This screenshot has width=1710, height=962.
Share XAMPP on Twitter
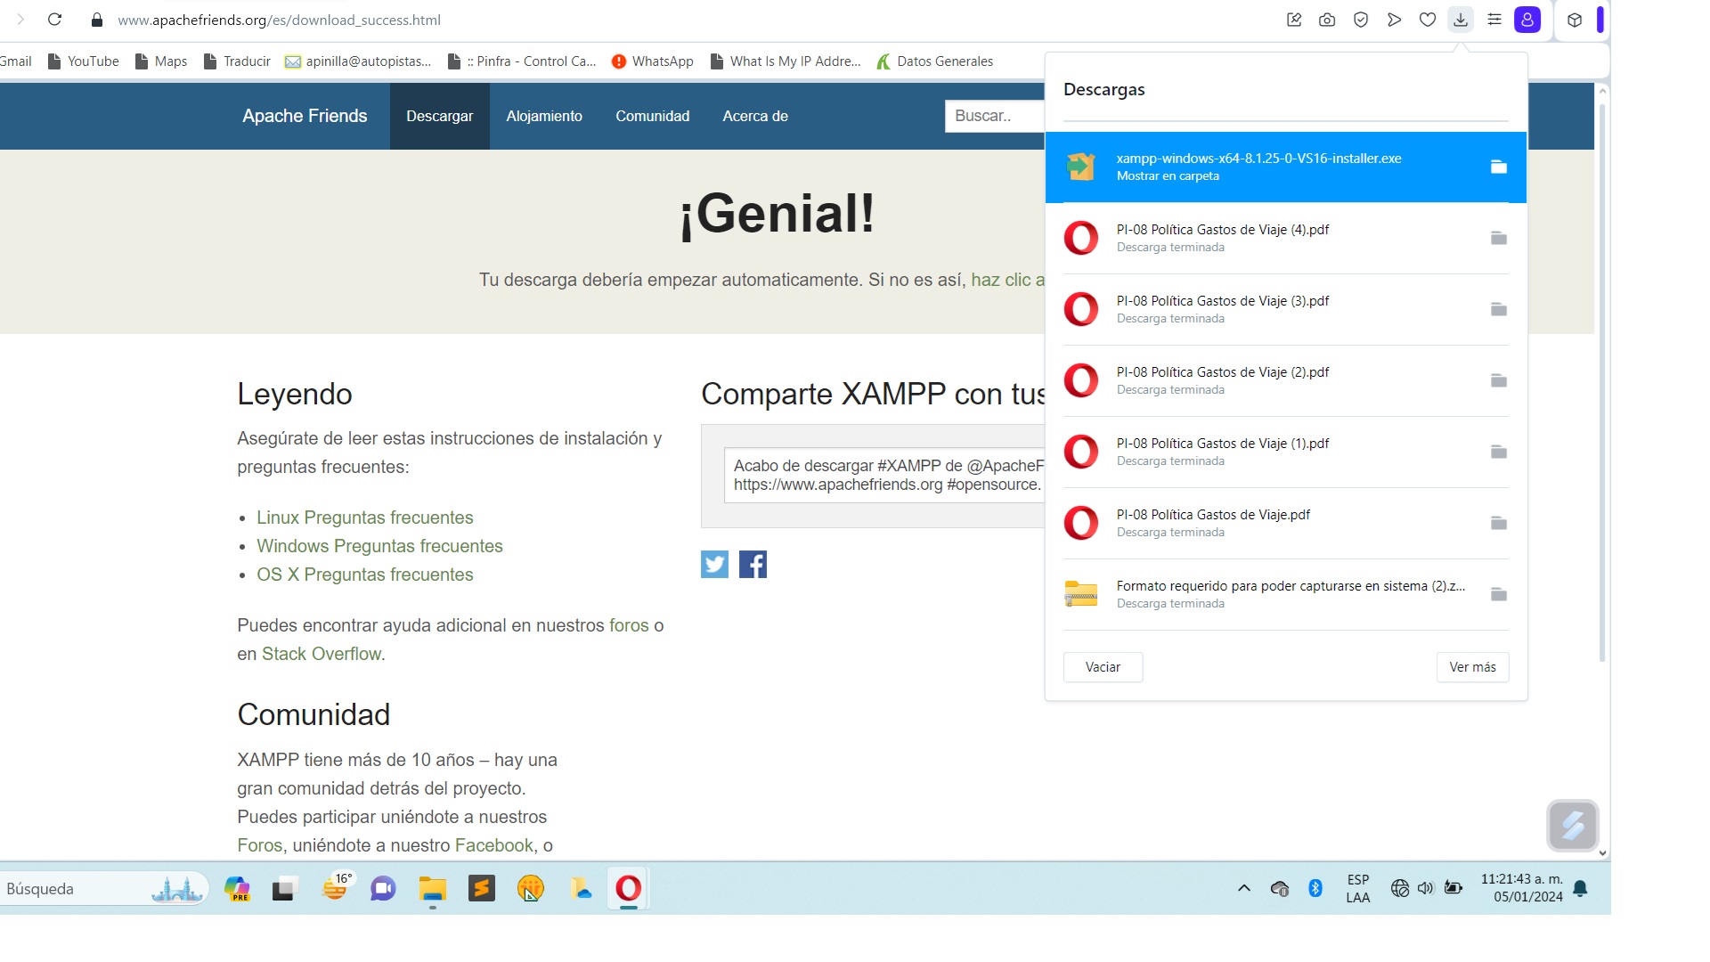714,564
